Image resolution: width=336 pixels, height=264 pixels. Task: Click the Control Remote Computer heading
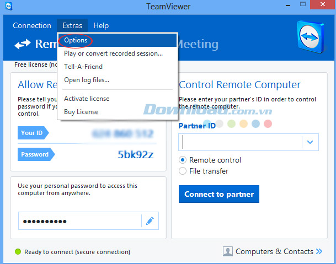pyautogui.click(x=239, y=85)
